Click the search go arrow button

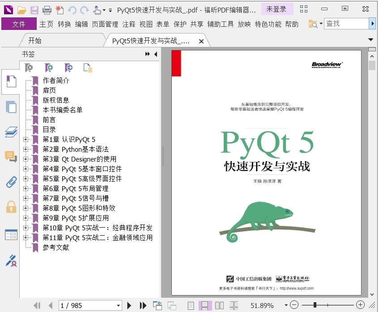372,24
